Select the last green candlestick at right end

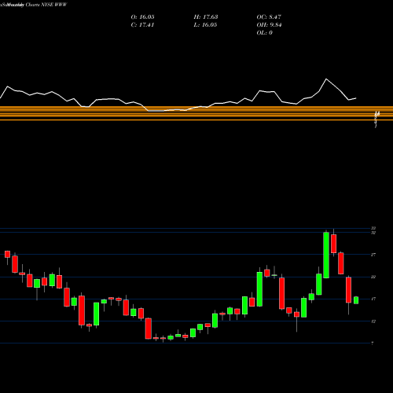356,300
